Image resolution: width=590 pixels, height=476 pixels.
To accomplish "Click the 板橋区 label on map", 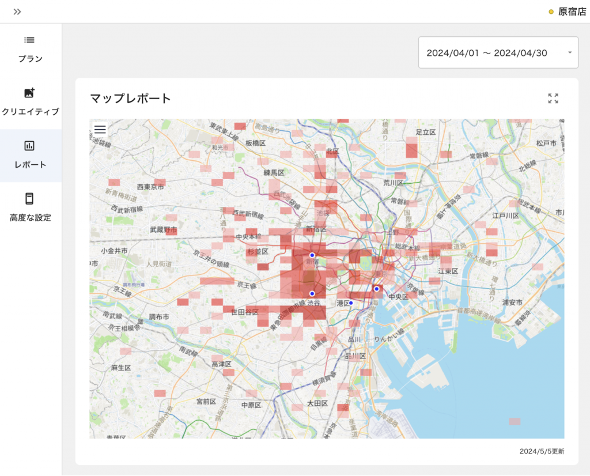I will (x=255, y=143).
